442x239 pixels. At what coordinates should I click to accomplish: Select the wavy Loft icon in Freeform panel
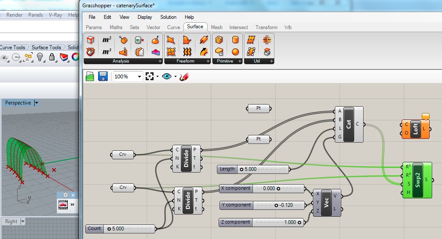point(187,51)
